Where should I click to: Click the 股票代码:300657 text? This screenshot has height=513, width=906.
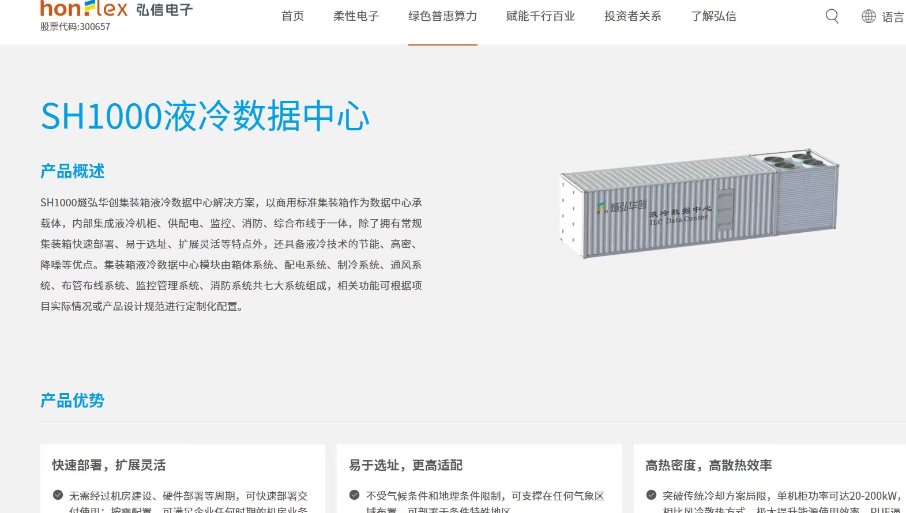(x=75, y=27)
